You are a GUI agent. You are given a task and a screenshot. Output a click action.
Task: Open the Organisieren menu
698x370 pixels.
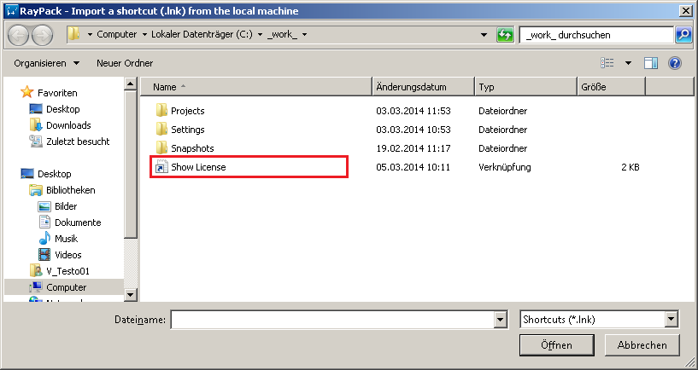(46, 63)
